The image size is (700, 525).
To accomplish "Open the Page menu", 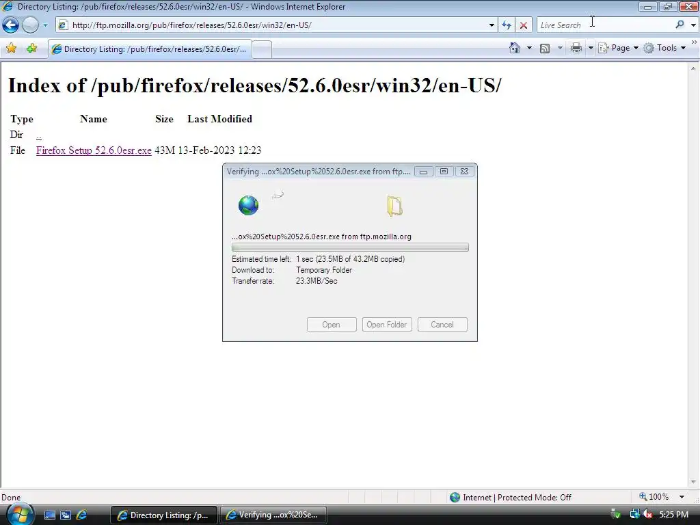I will tap(618, 48).
